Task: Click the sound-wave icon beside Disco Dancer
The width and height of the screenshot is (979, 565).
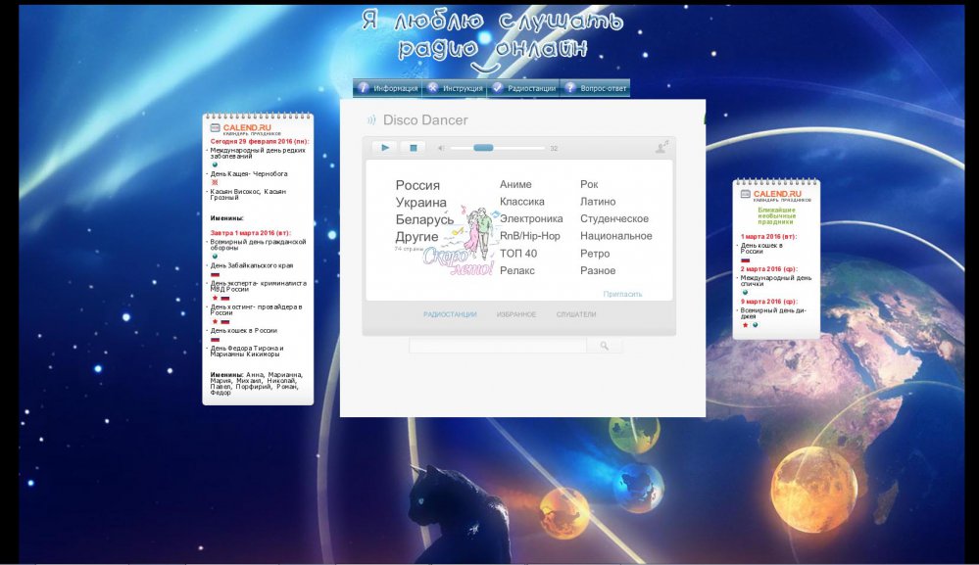Action: point(371,119)
